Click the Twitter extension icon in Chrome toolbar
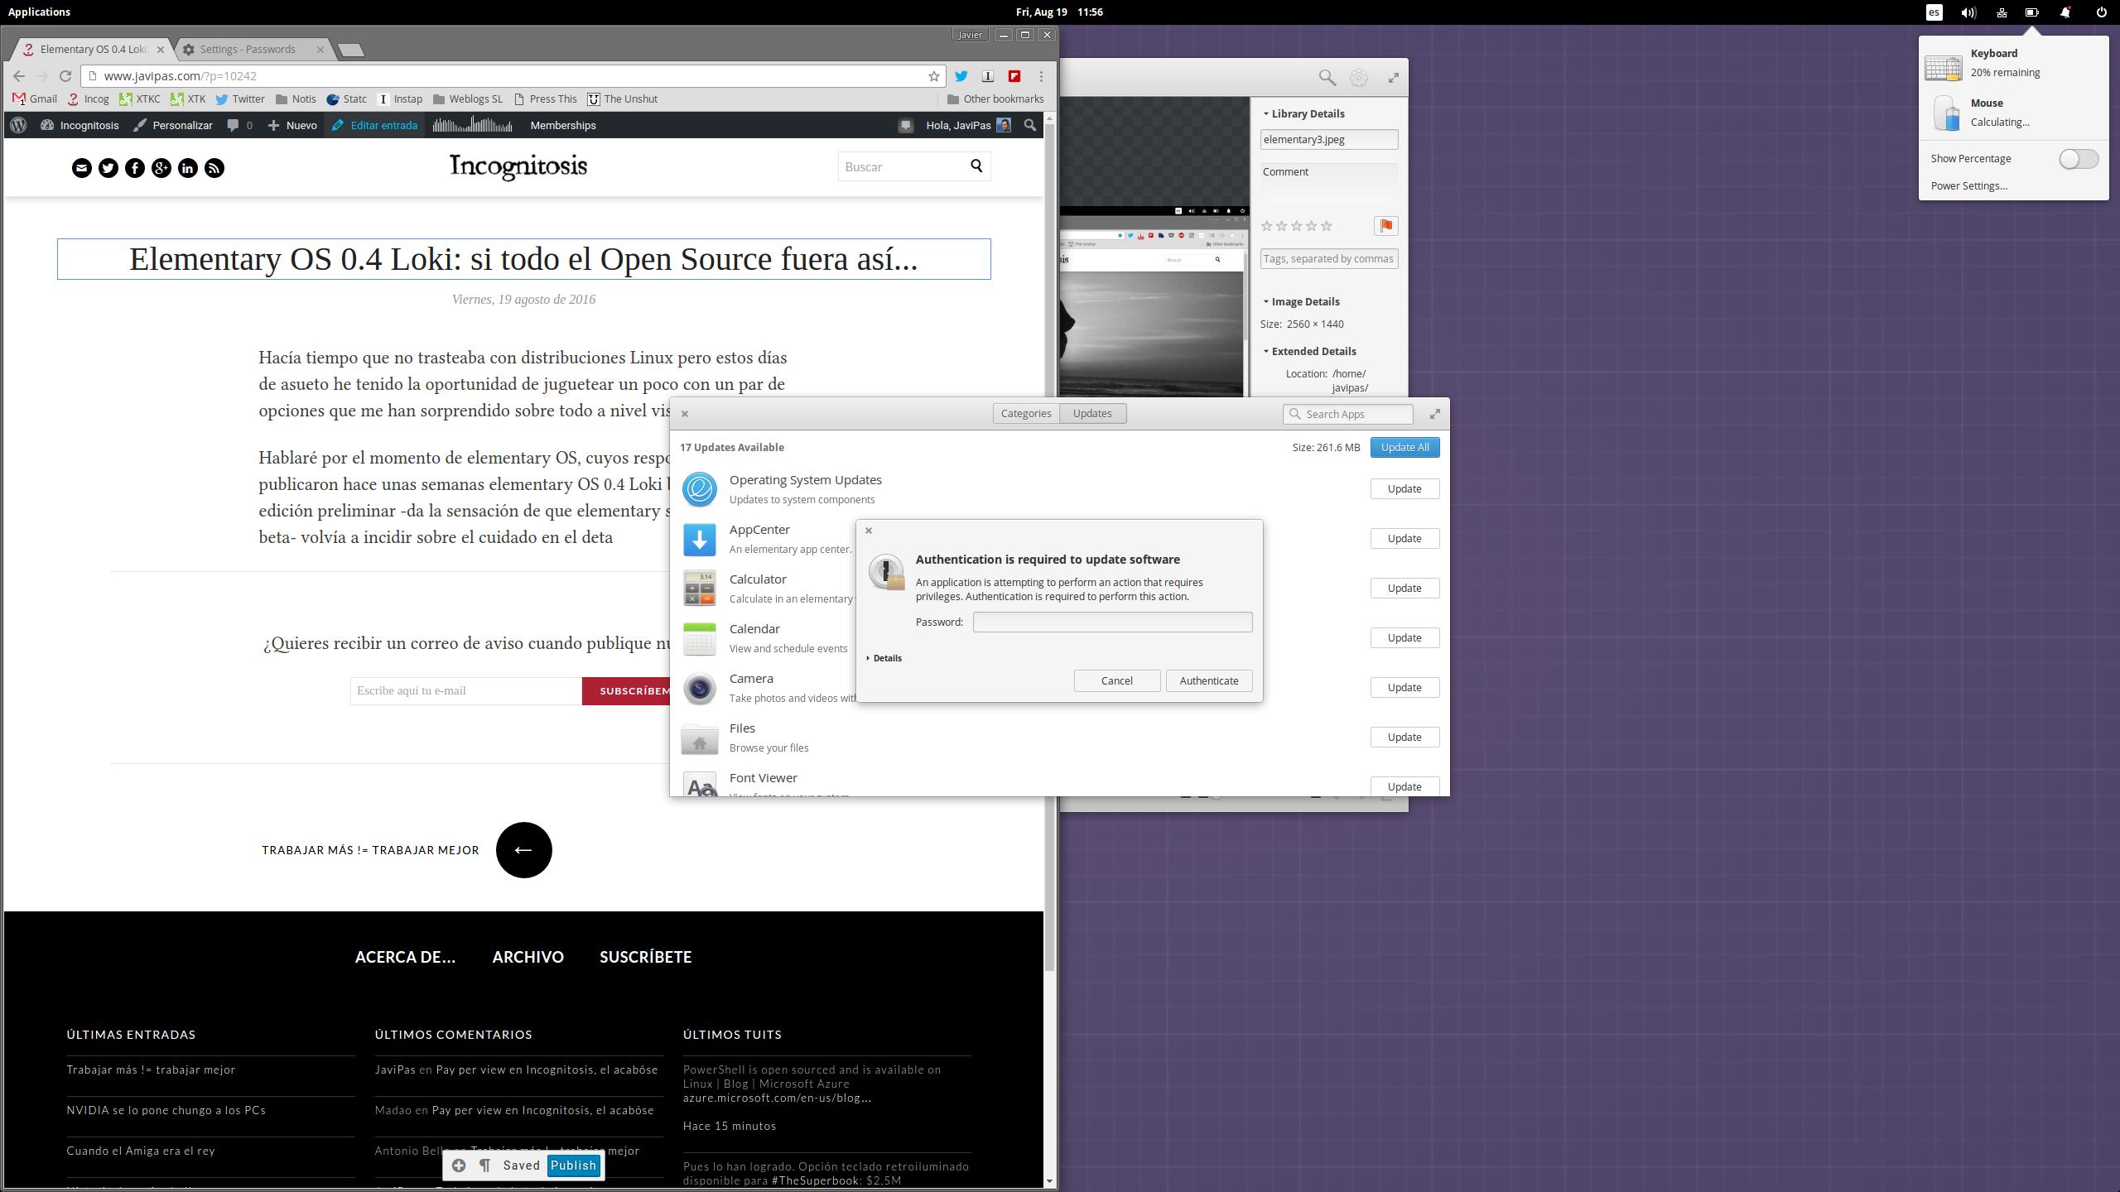 961,76
